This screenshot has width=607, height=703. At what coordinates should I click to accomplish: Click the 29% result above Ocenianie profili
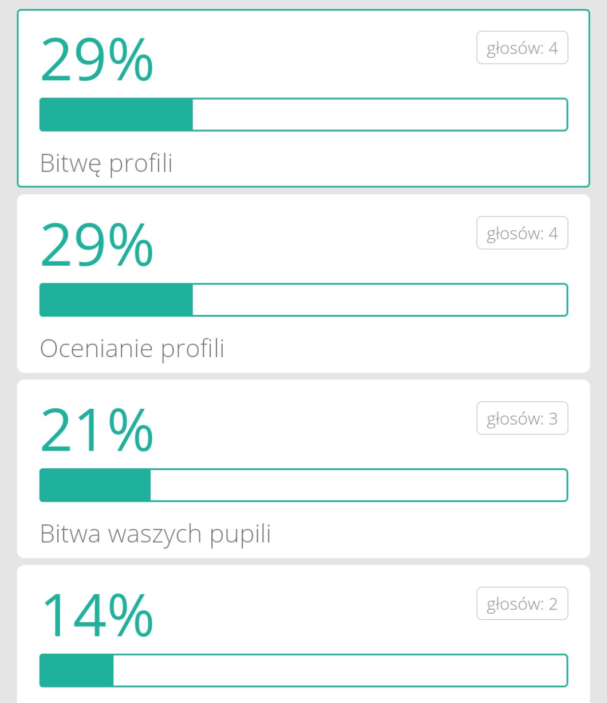[x=96, y=245]
